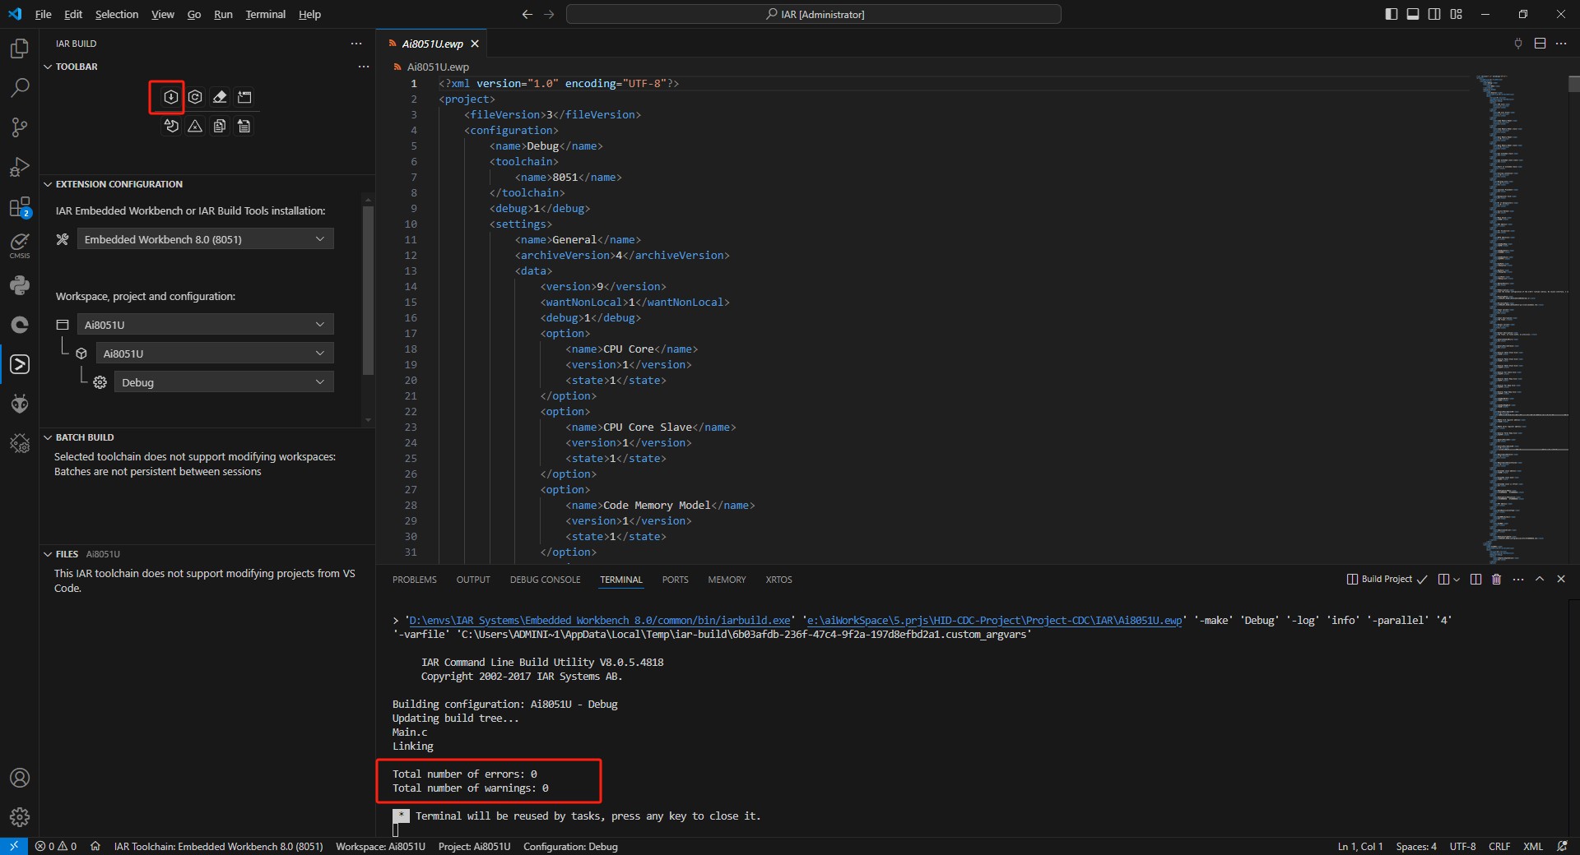Switch to the MEMORY panel tab

(x=727, y=580)
